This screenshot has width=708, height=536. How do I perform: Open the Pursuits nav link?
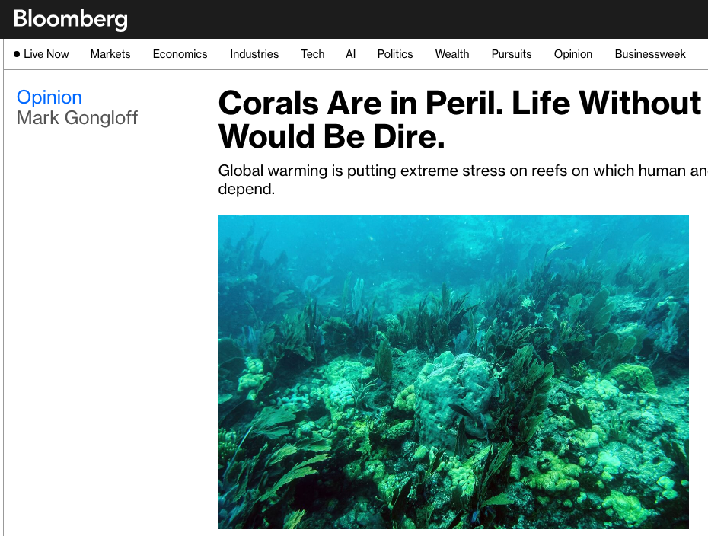(512, 54)
